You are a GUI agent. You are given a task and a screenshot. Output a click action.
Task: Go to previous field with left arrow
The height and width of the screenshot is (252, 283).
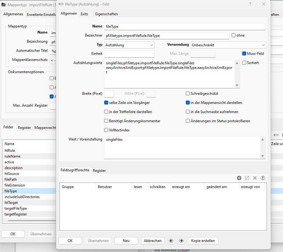coord(171,241)
